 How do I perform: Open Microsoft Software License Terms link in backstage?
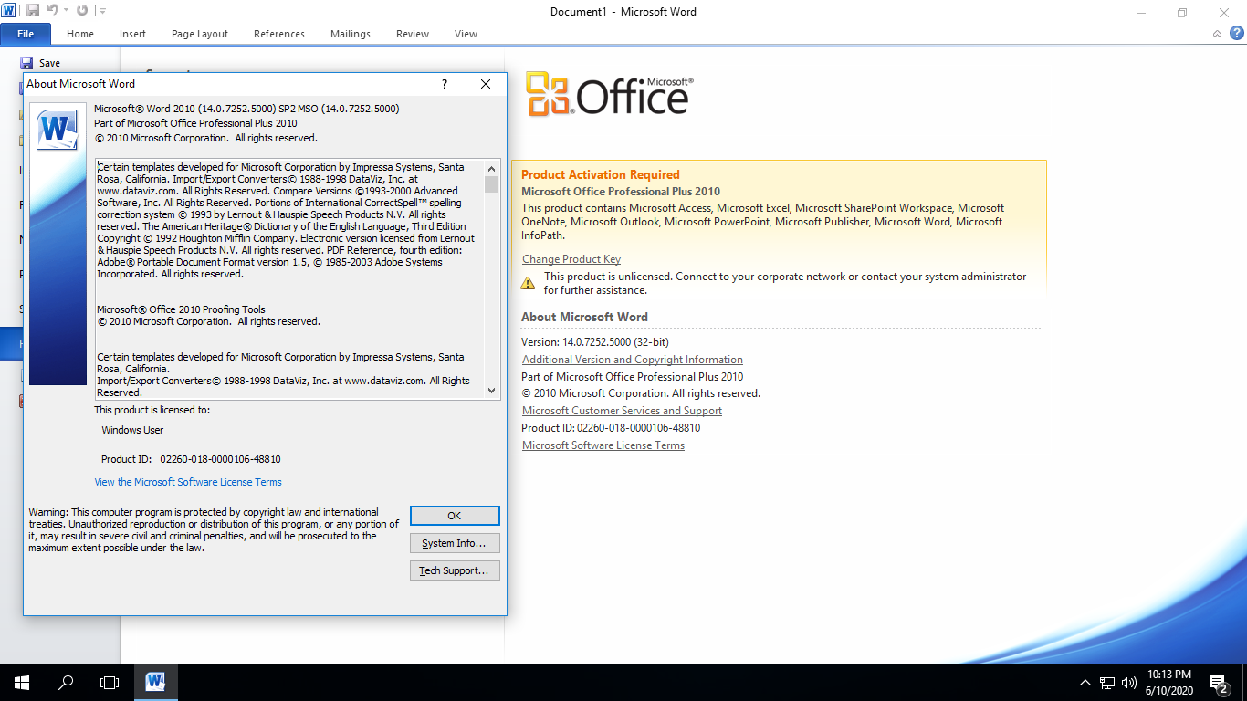pyautogui.click(x=603, y=445)
